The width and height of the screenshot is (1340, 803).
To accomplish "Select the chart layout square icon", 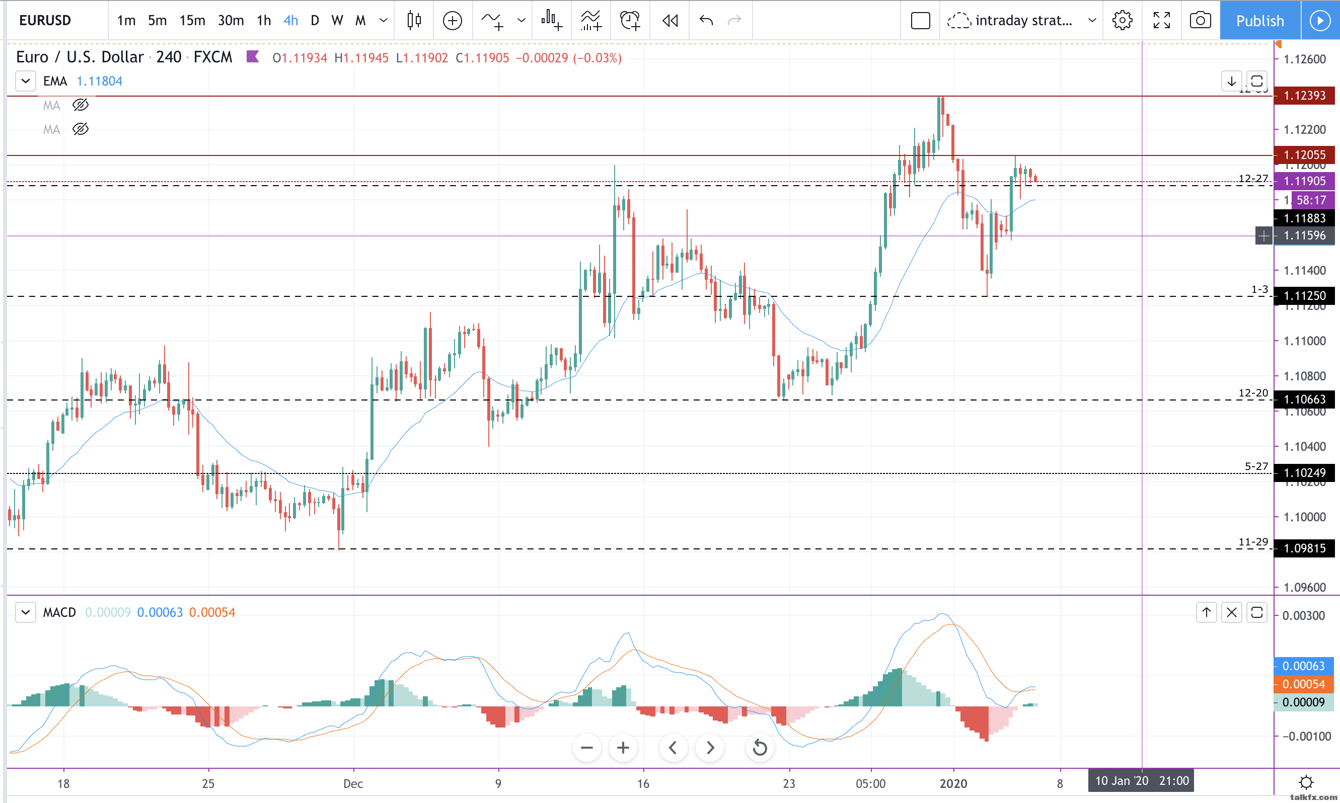I will pos(920,21).
